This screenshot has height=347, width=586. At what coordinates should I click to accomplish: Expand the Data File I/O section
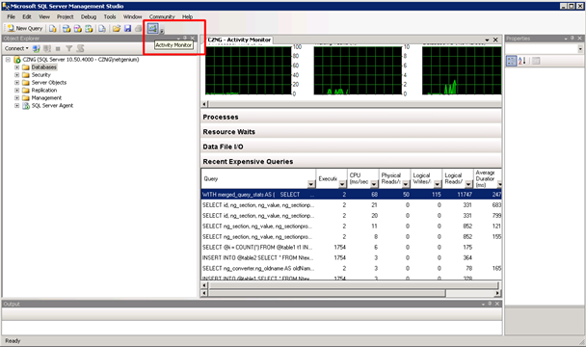pos(351,147)
